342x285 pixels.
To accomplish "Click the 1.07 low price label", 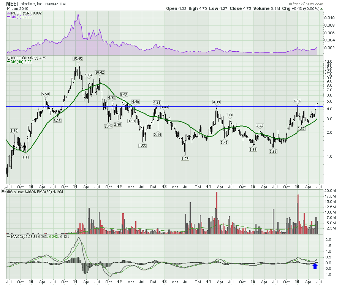I will pyautogui.click(x=185, y=158).
